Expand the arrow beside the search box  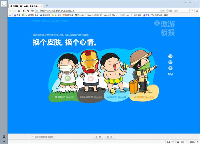click(x=192, y=11)
